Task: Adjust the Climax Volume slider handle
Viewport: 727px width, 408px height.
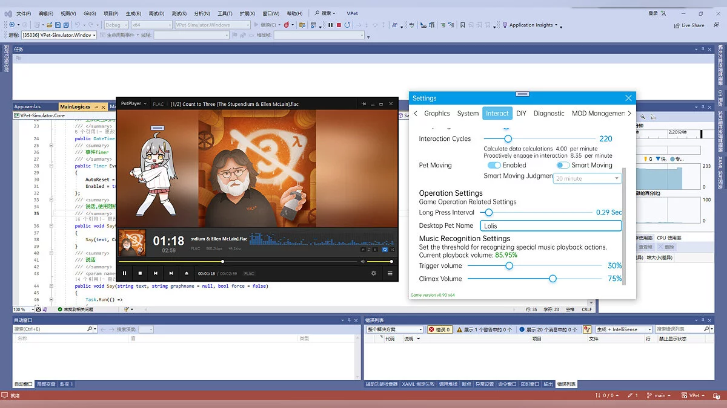Action: coord(553,279)
